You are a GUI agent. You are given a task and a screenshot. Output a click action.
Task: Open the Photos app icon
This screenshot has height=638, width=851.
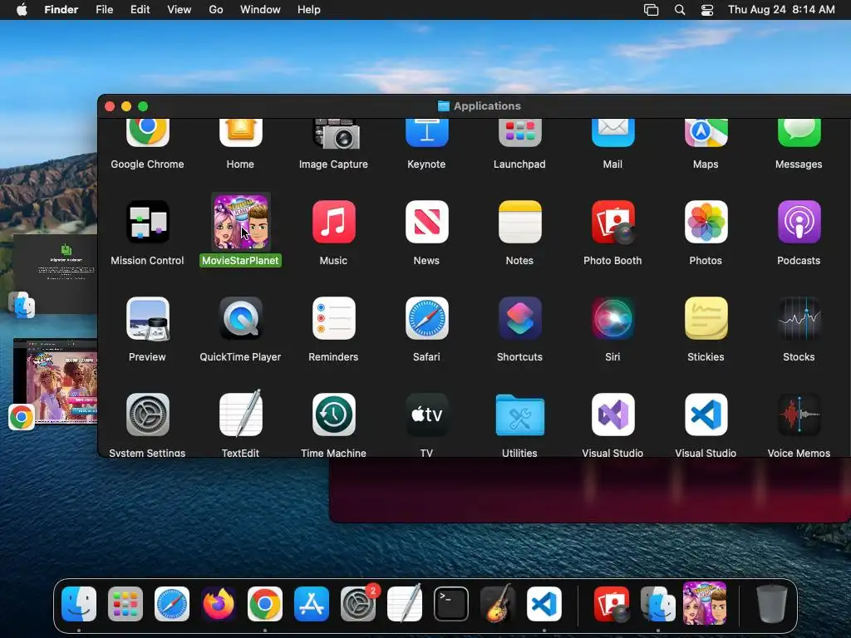[x=706, y=221]
